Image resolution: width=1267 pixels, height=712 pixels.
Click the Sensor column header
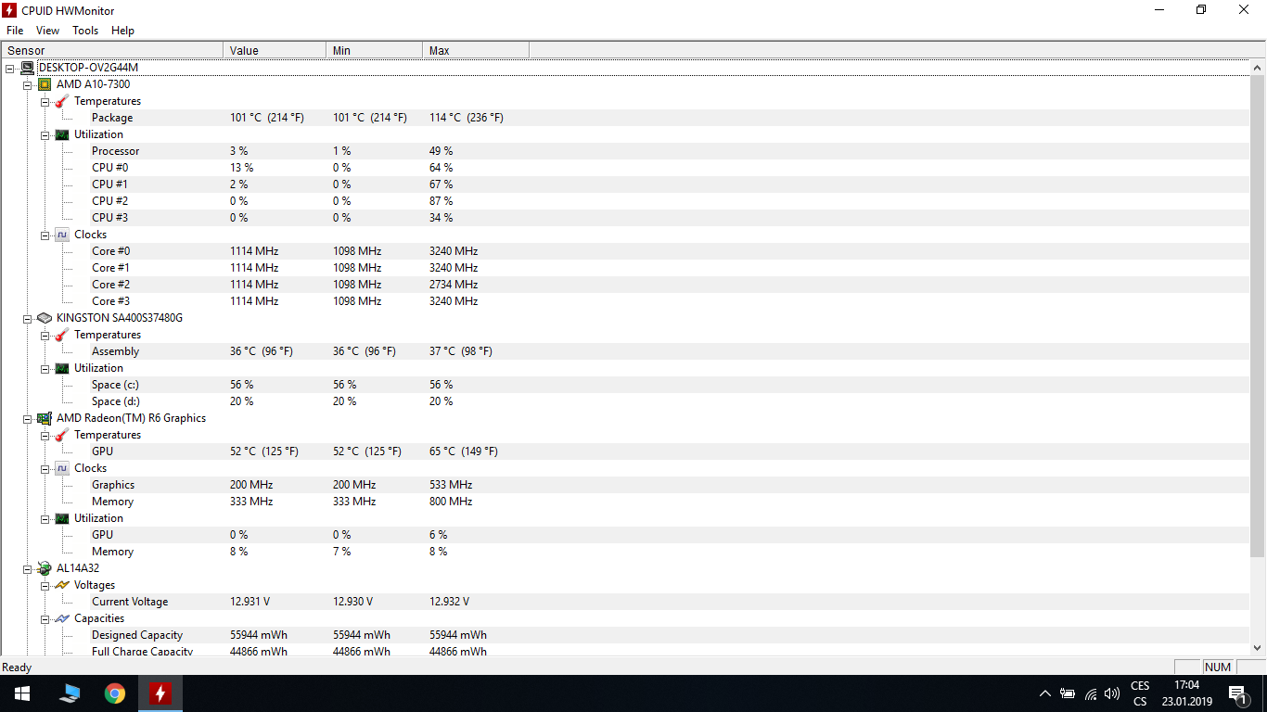click(x=112, y=50)
